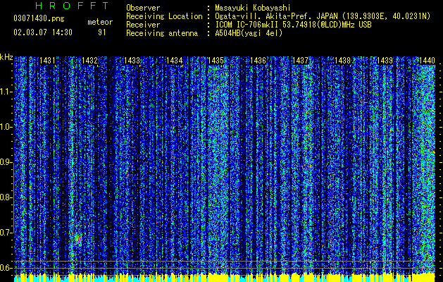Screen dimensions: 443x282
Task: Click the 1.1 frequency axis label
Action: (6, 92)
